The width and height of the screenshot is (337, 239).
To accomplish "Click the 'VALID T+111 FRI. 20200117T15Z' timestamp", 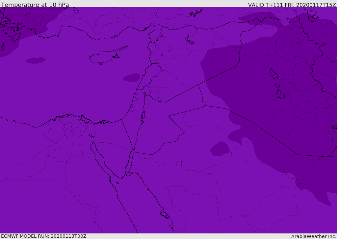I will click(x=292, y=5).
